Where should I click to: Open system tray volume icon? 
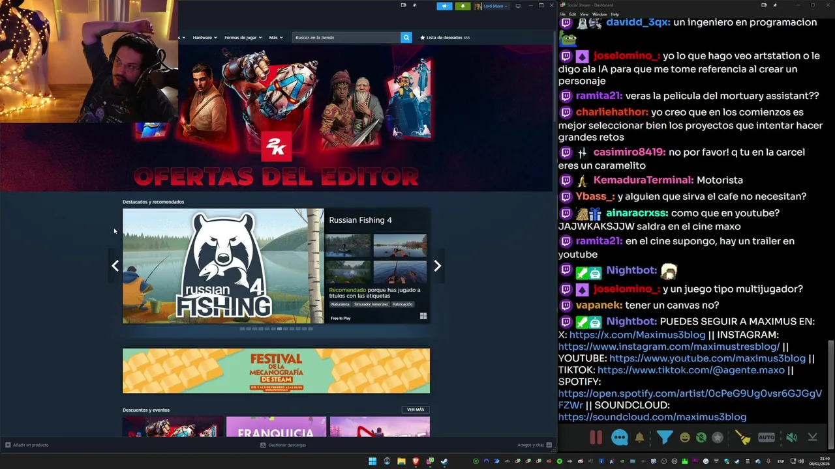point(801,461)
